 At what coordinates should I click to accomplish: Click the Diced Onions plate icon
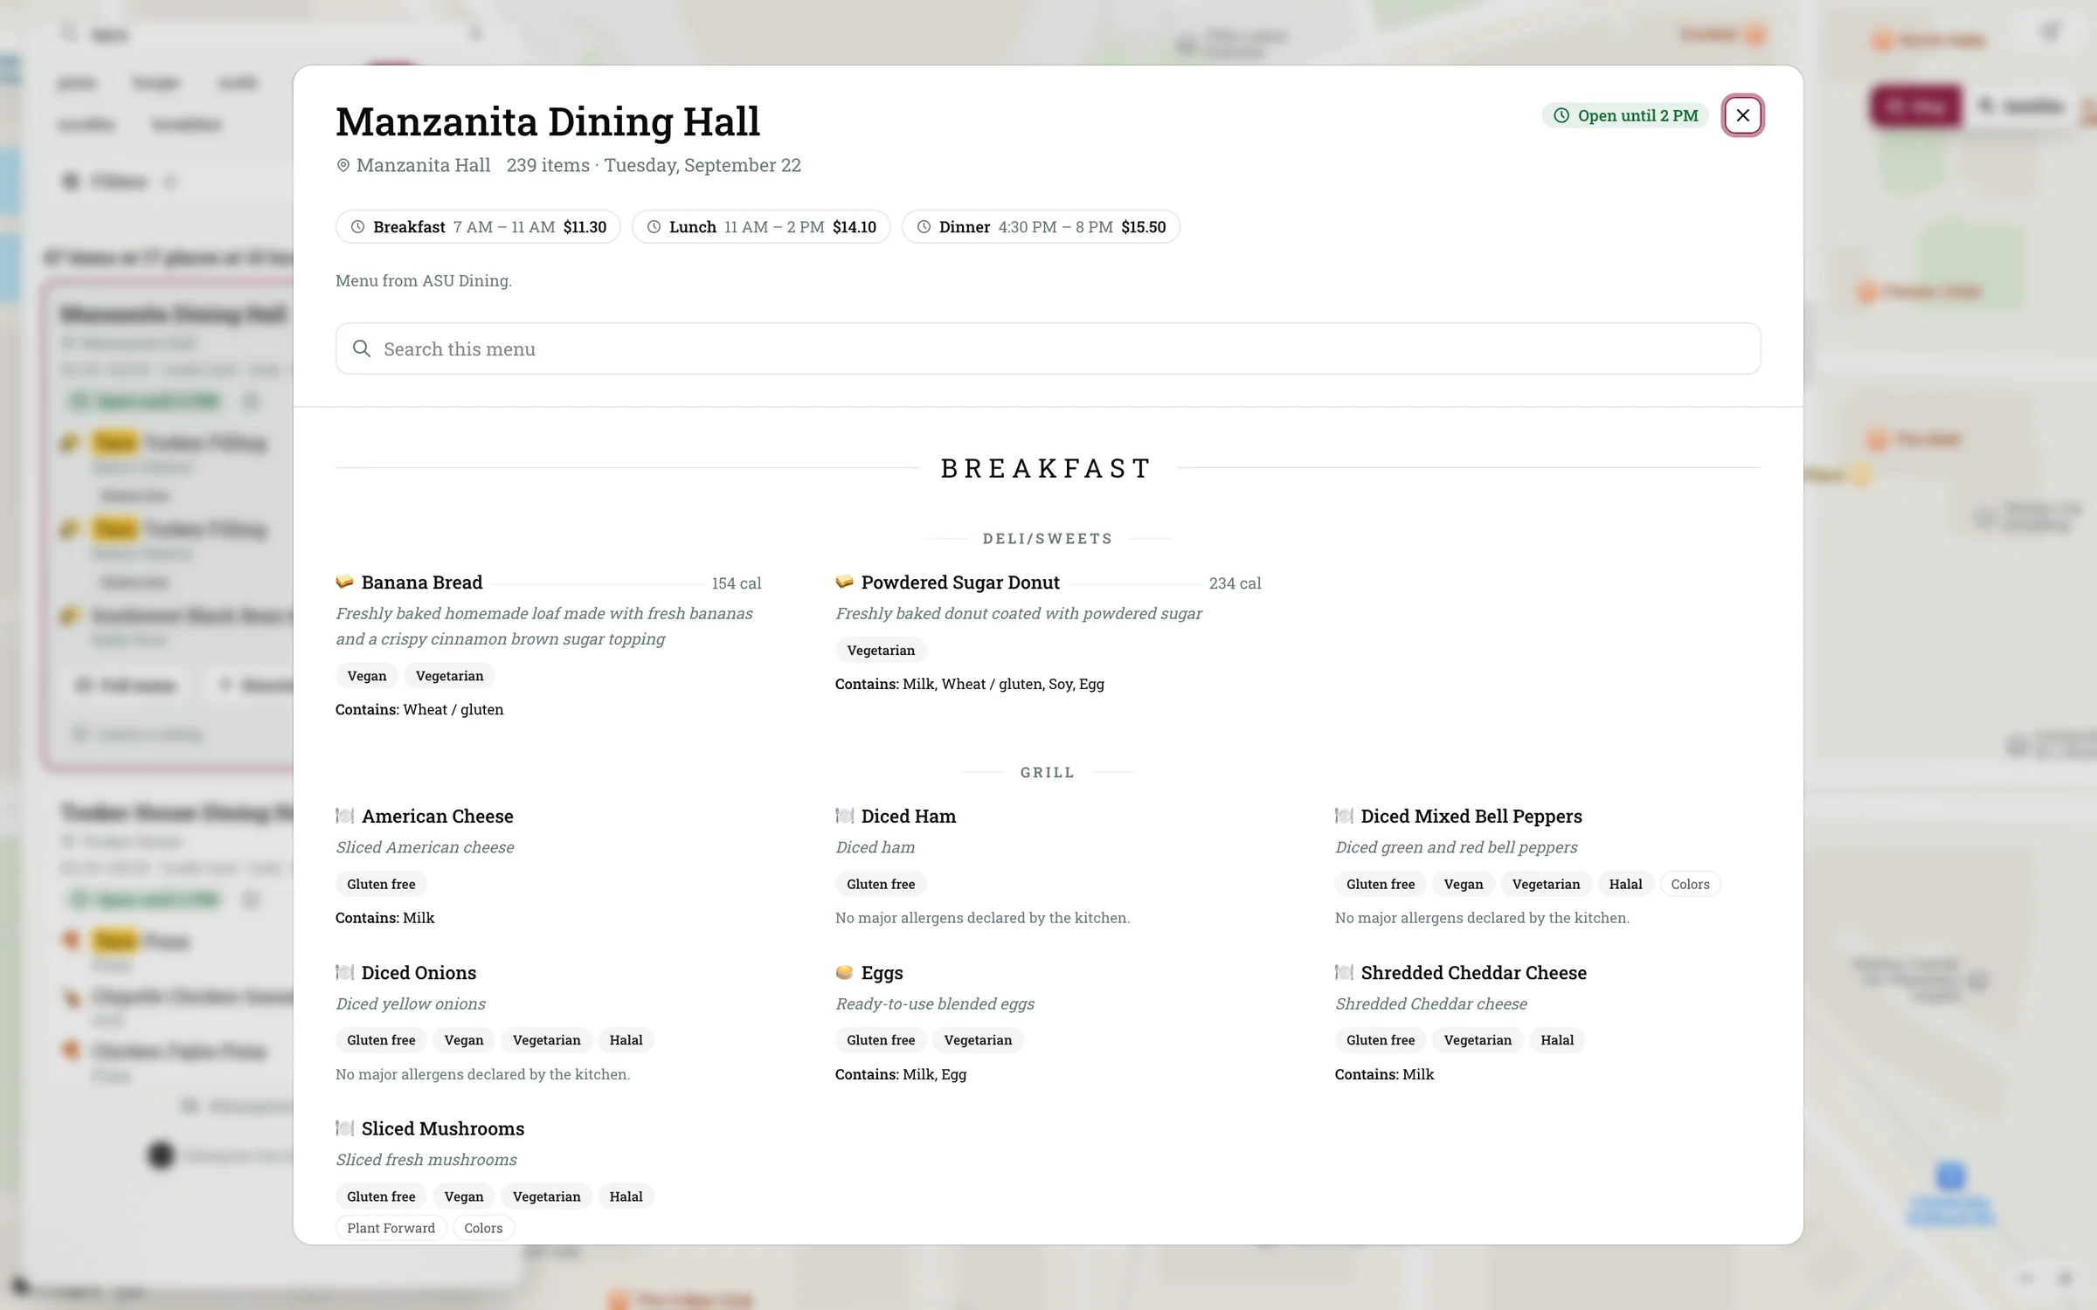tap(345, 972)
